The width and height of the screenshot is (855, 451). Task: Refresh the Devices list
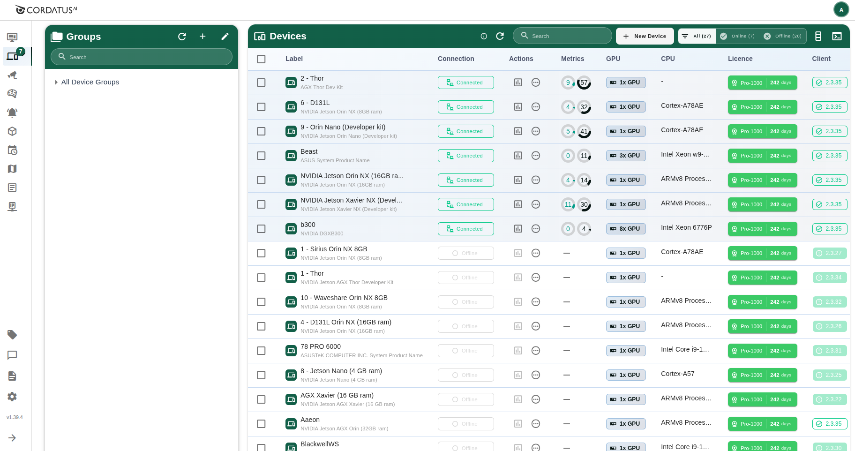point(500,36)
